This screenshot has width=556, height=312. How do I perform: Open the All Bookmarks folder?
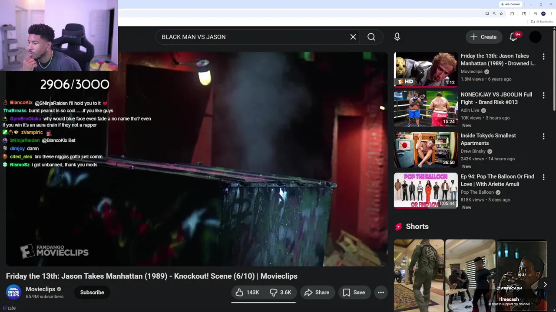(x=542, y=22)
